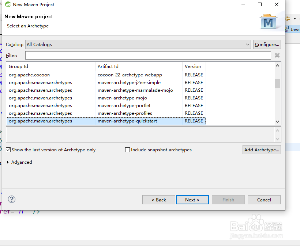
Task: Select maven-archetype-j2ee-simple archetype
Action: (106, 83)
